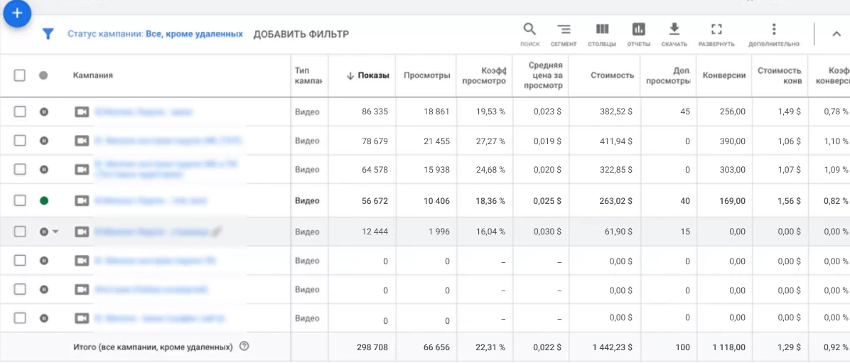Open the blurred campaign link in 86 335 row
The image size is (850, 363).
[144, 112]
